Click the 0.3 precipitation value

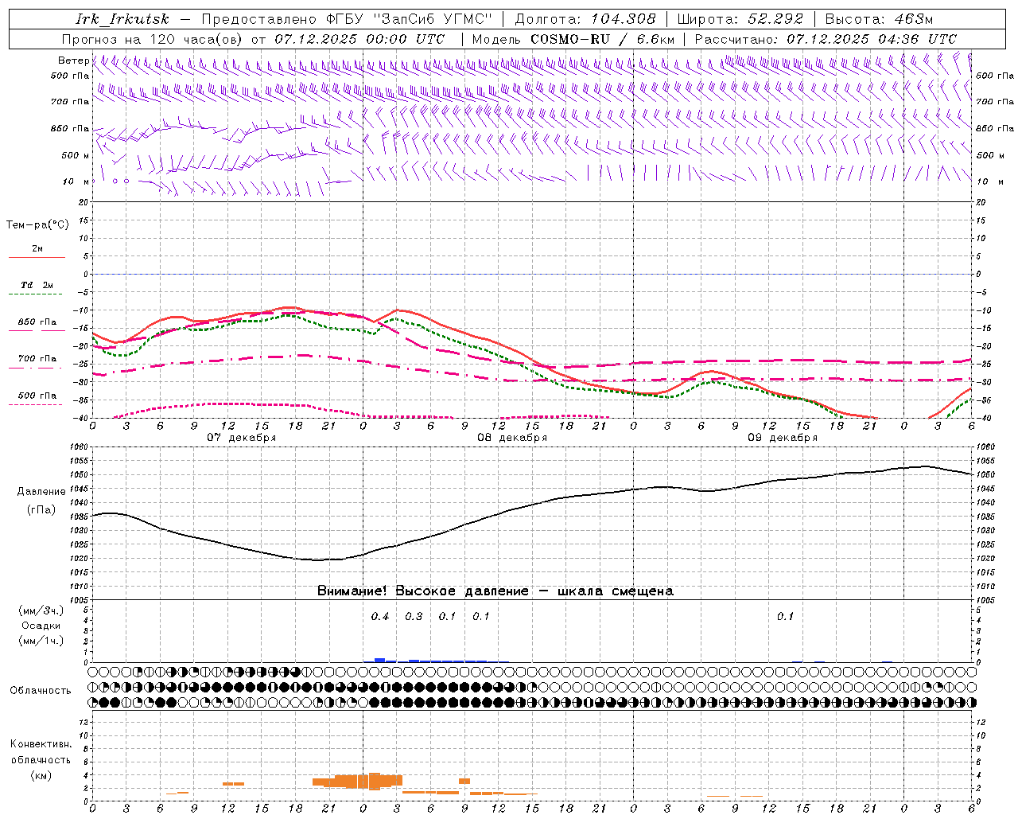(x=414, y=617)
